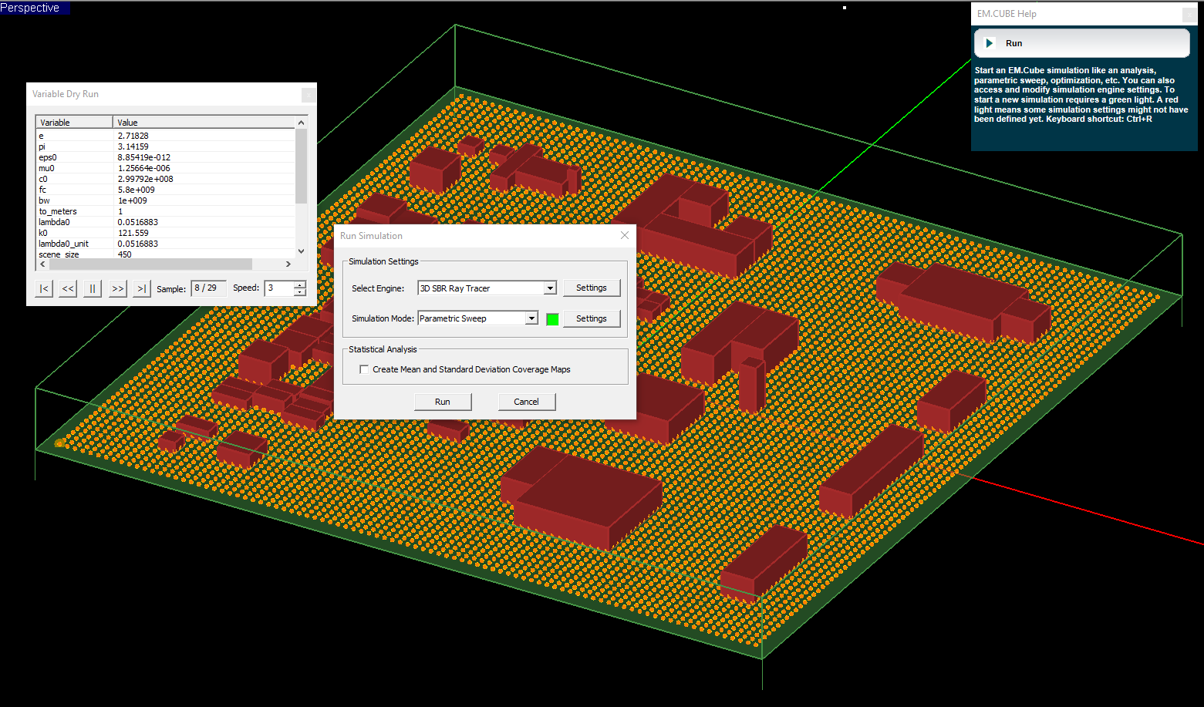Click the play icon in EM.CUBE Help
The height and width of the screenshot is (707, 1204).
(990, 43)
